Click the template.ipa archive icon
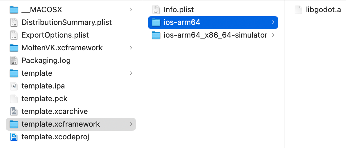 14,86
